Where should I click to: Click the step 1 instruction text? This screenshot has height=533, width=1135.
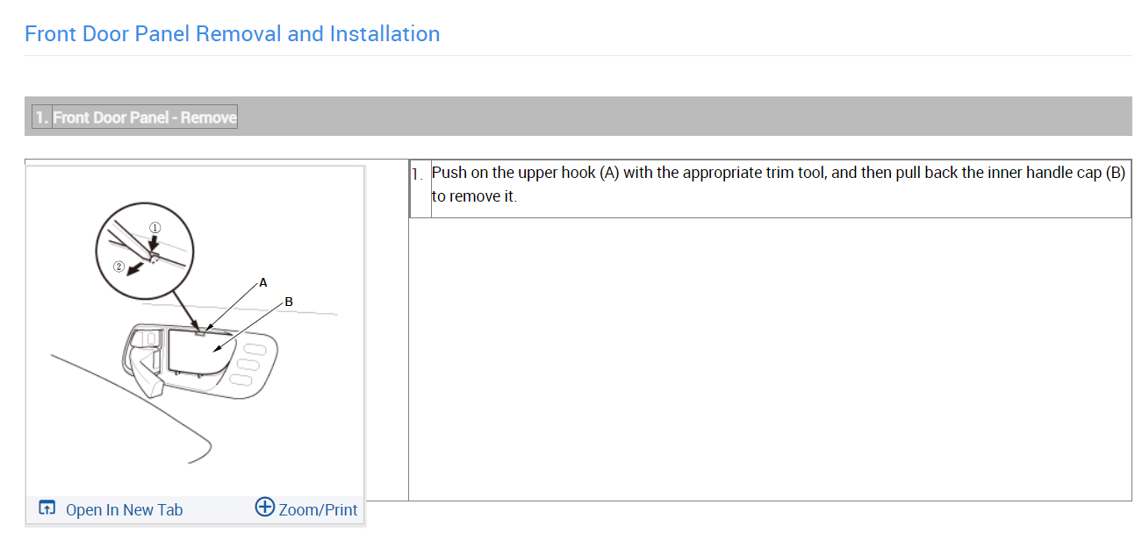point(778,184)
